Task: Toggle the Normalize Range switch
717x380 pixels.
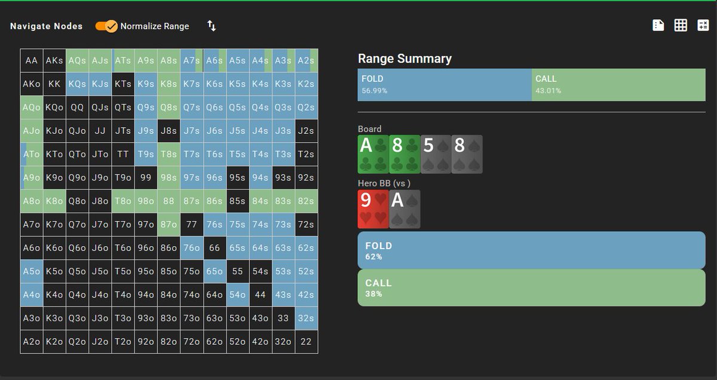Action: 106,26
